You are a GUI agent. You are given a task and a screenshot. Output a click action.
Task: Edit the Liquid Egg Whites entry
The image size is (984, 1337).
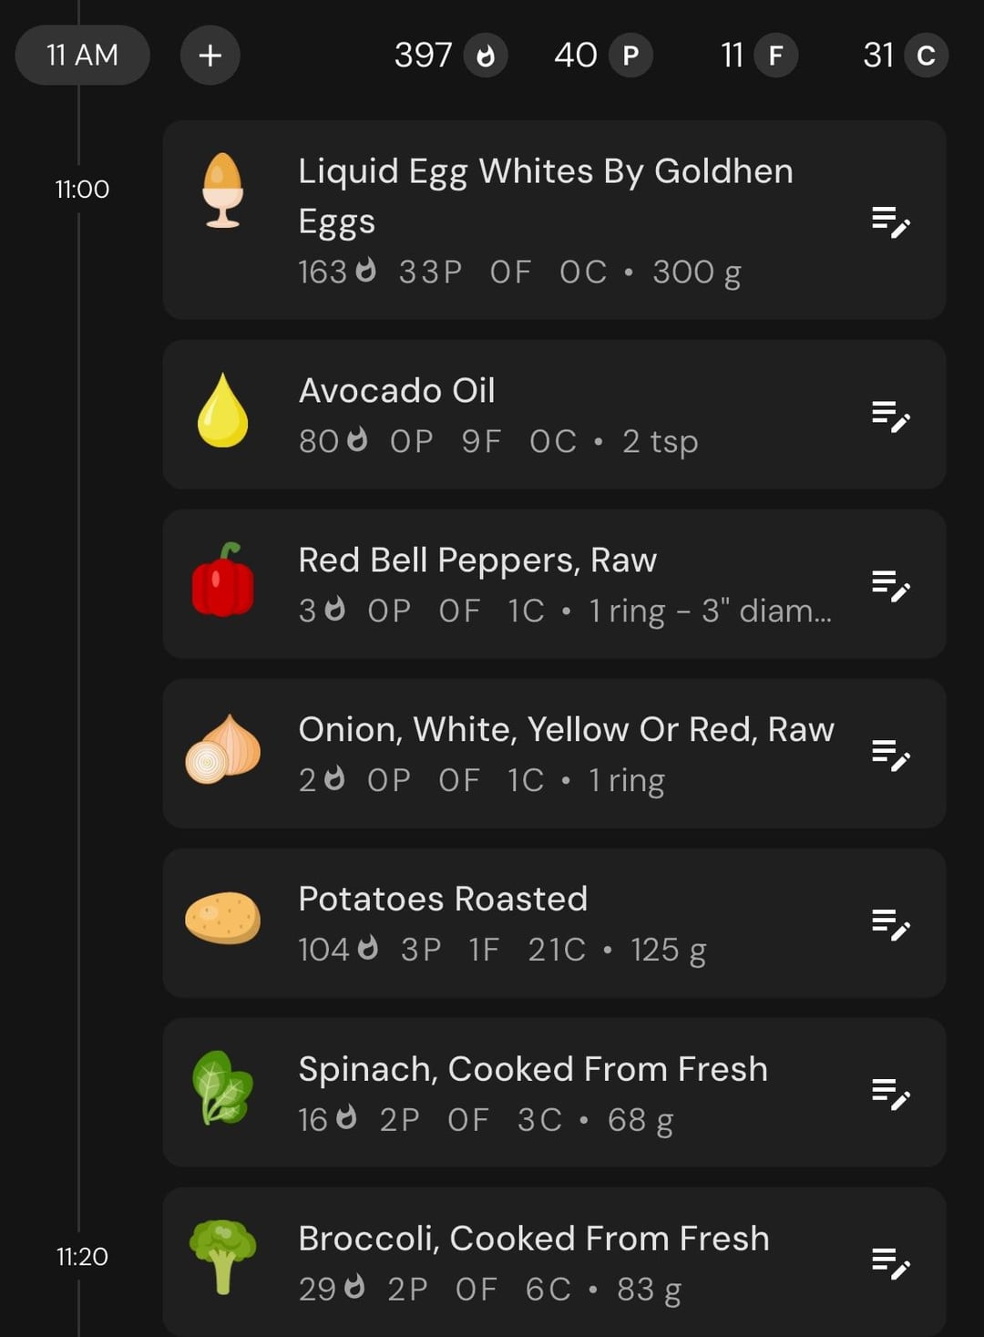click(890, 221)
